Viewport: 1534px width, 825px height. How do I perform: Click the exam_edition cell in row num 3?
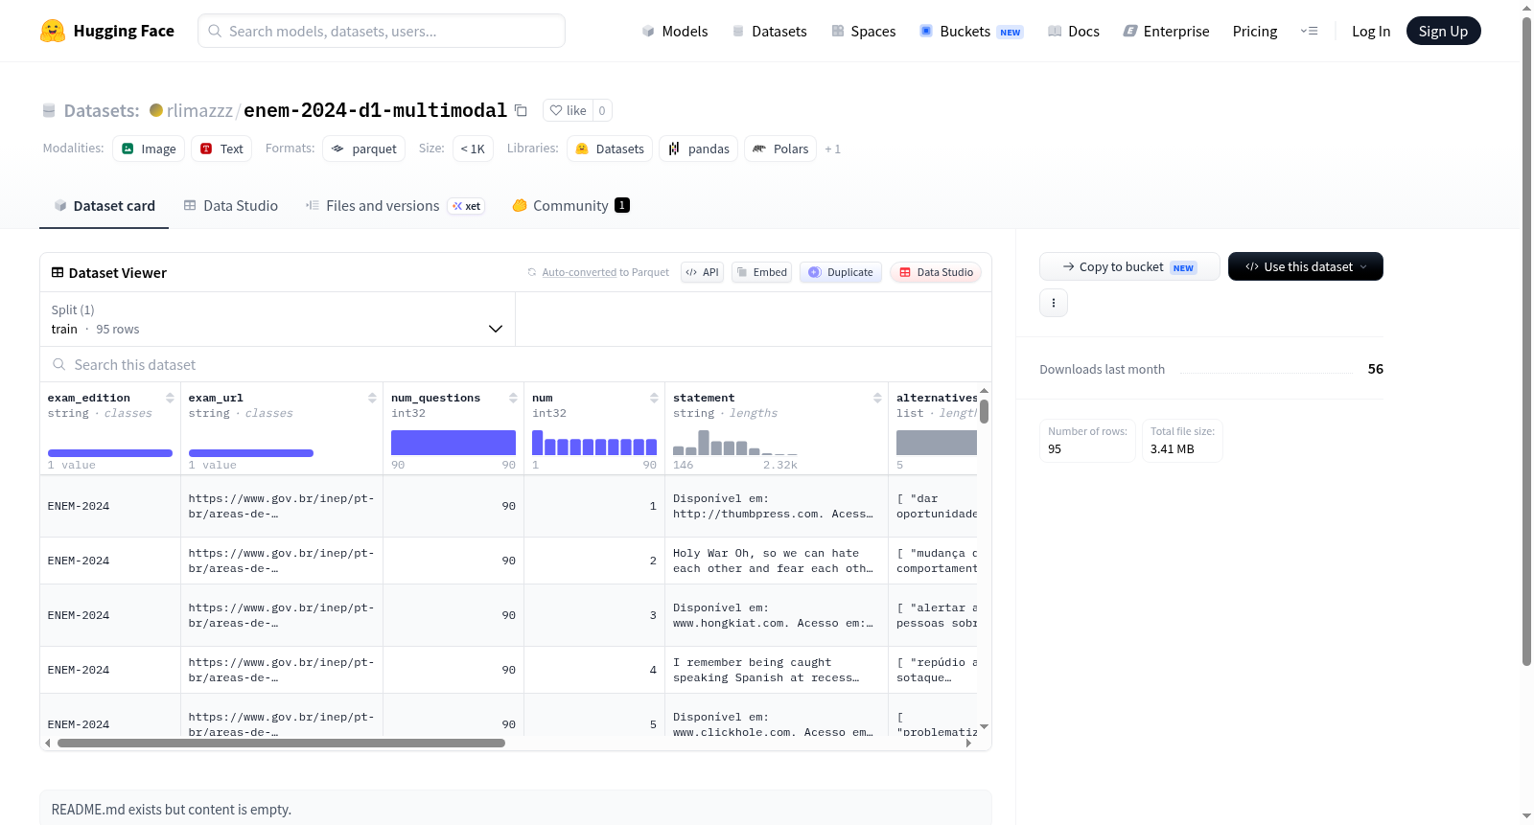coord(110,615)
